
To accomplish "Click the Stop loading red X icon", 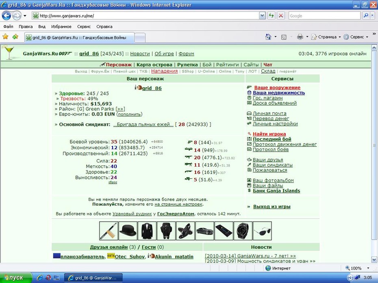I will (x=281, y=16).
